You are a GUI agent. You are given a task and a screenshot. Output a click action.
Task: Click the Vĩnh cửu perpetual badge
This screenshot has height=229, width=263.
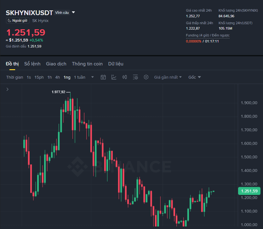(x=62, y=13)
